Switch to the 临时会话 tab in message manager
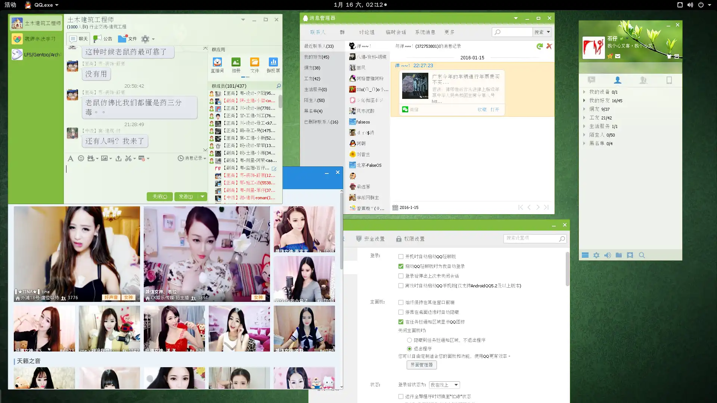 coord(396,32)
